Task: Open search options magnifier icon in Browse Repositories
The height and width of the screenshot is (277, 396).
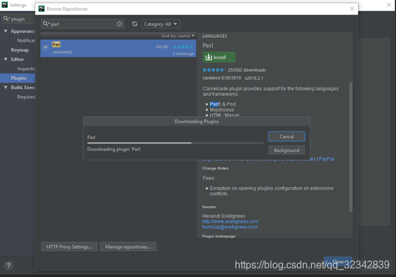Action: [46, 23]
